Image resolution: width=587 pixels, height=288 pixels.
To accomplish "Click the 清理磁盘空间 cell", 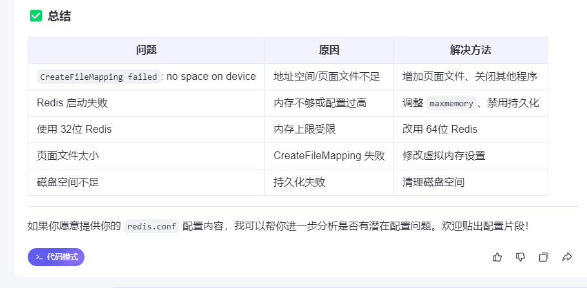I will point(471,182).
